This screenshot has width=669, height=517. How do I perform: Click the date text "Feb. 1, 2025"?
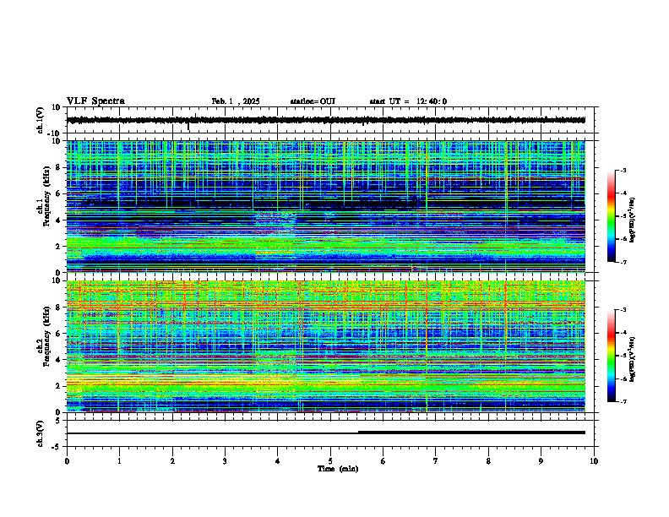click(x=236, y=101)
